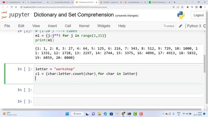Open the Edit menu
The width and height of the screenshot is (208, 117).
pos(21,26)
